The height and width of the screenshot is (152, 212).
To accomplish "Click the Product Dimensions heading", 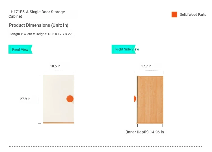I will coord(38,25).
